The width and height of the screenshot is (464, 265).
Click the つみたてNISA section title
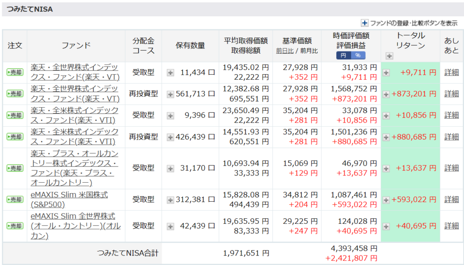[x=29, y=9]
